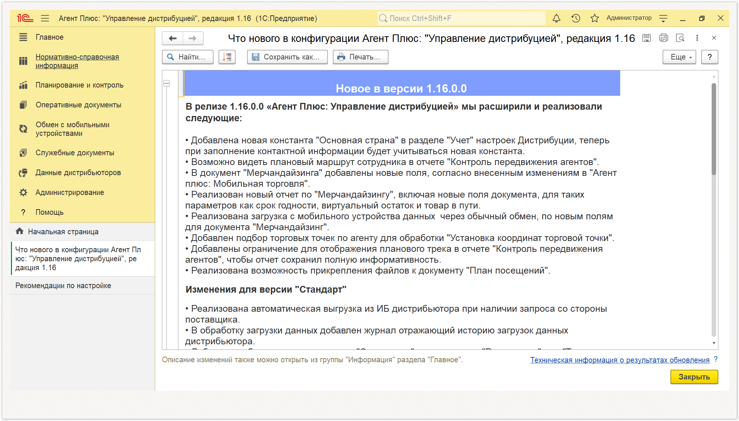Screen dimensions: 739x421
Task: Click the save document icon in header
Action: pos(646,38)
